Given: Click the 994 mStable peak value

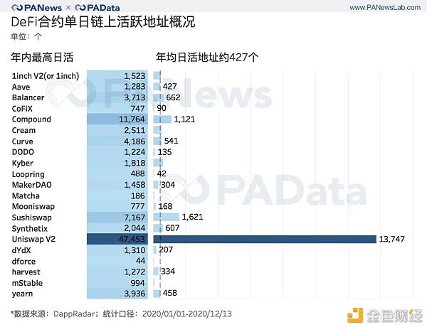Looking at the screenshot, I should [x=137, y=283].
